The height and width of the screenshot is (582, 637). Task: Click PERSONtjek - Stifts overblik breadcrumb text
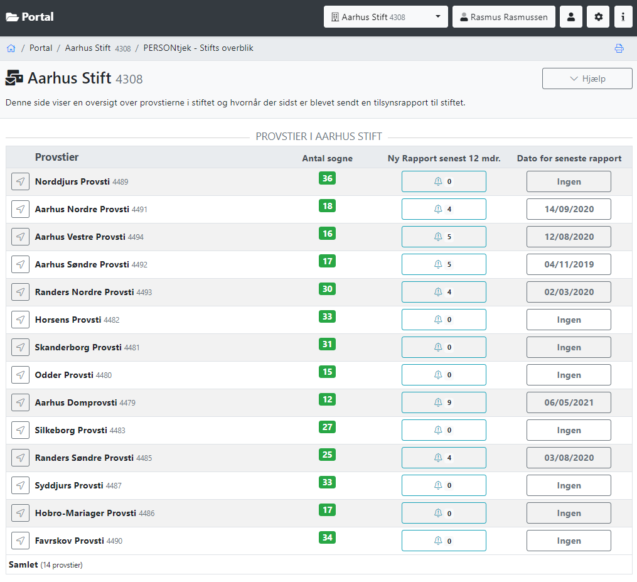(x=198, y=48)
